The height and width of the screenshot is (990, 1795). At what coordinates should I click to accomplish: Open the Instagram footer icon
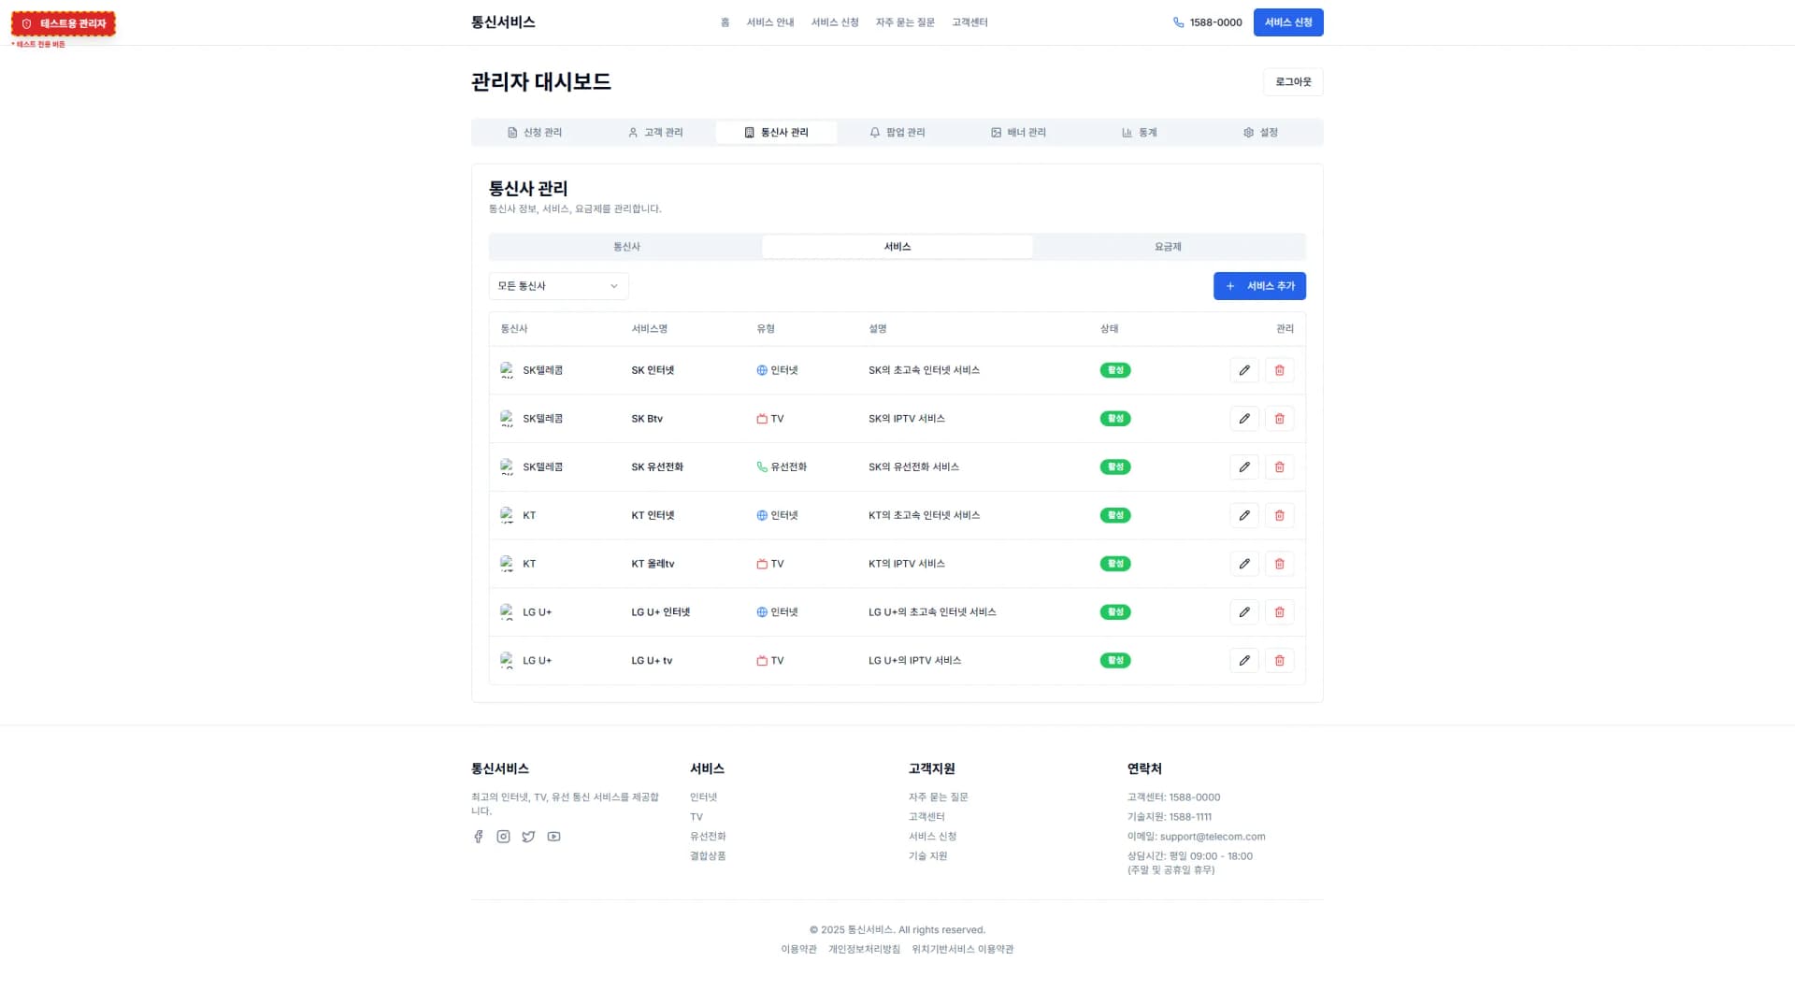coord(503,837)
